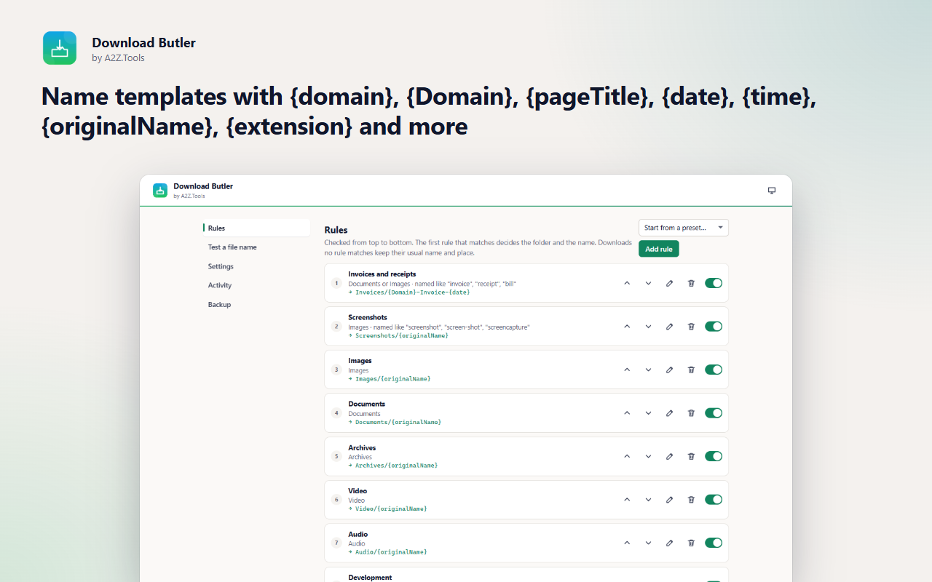Move the Documents rule down
This screenshot has height=582, width=932.
(648, 413)
